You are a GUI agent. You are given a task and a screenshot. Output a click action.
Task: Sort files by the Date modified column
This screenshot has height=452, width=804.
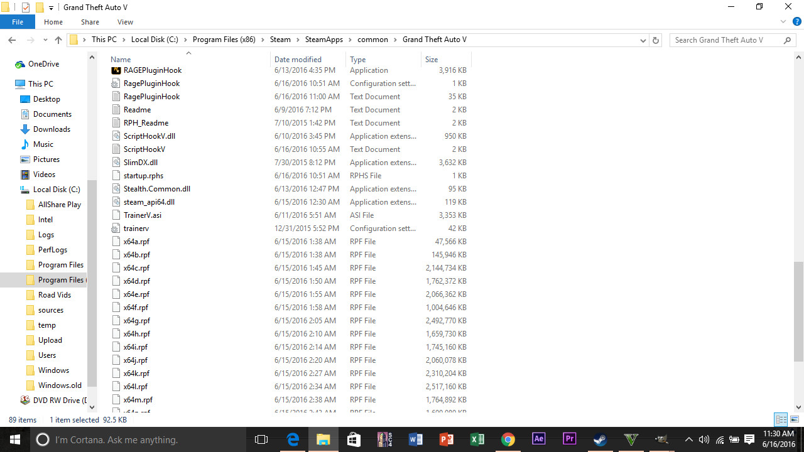click(308, 60)
